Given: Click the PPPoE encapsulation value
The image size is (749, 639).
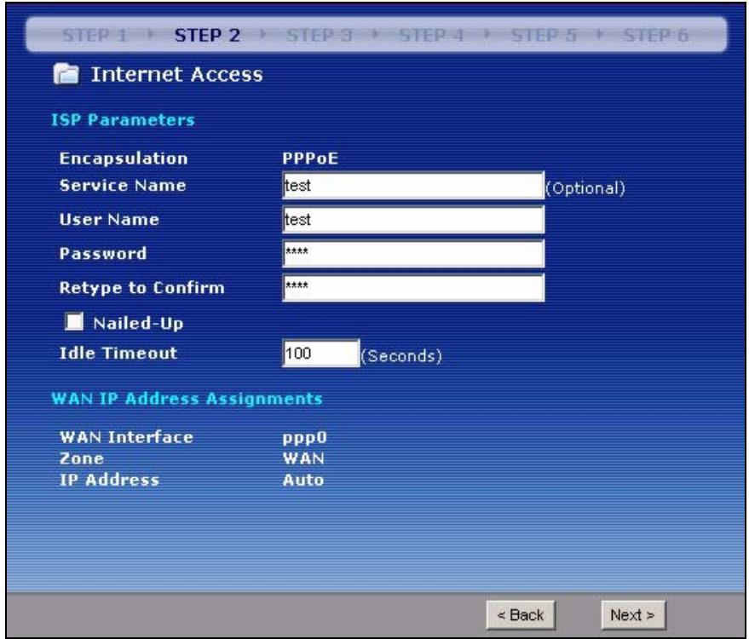Looking at the screenshot, I should tap(310, 158).
